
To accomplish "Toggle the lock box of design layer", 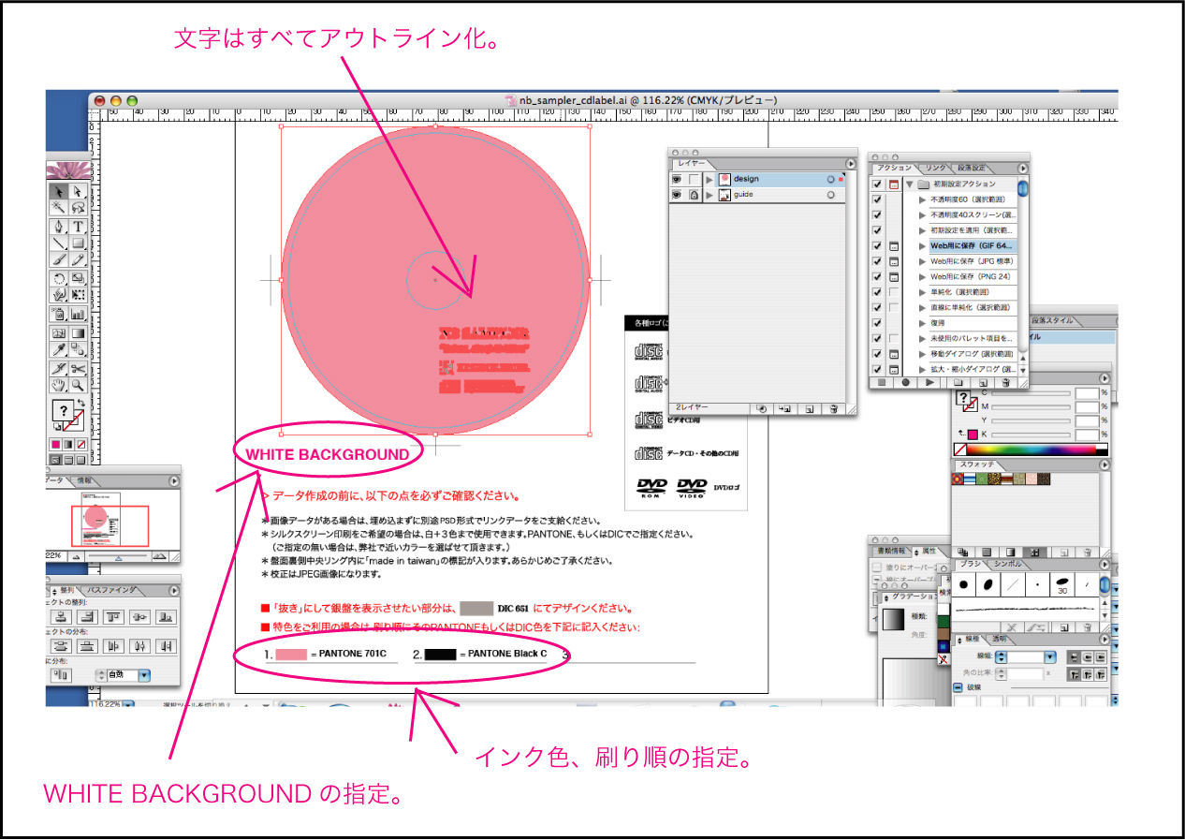I will [693, 179].
